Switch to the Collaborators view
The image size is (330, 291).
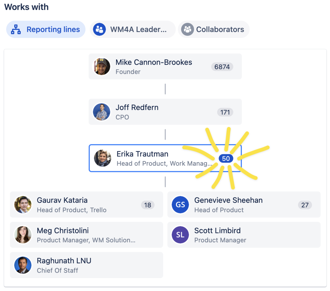point(214,29)
